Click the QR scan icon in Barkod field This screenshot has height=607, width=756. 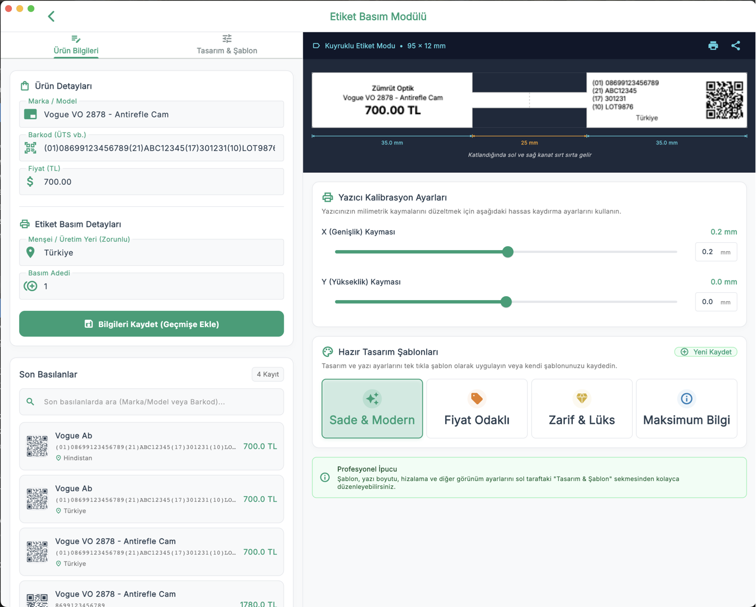coord(30,148)
